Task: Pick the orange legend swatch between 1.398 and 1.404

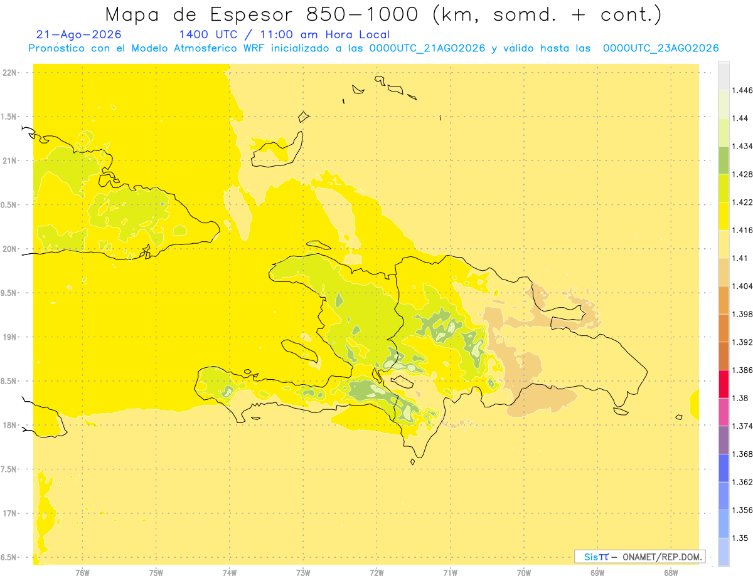Action: pos(724,300)
